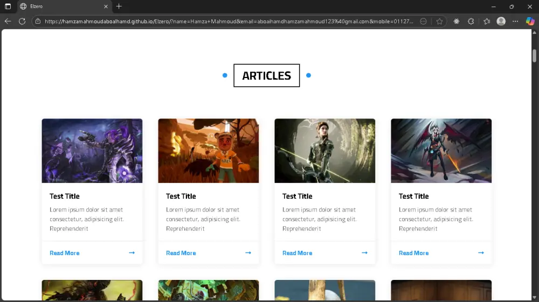Click Read More on first article card
Image resolution: width=539 pixels, height=302 pixels.
(x=65, y=253)
